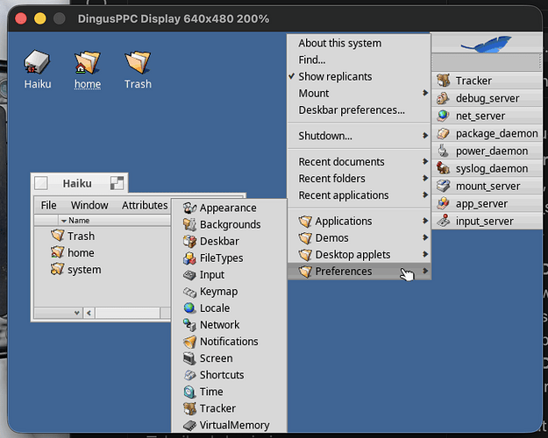Expand the Mount submenu
This screenshot has width=548, height=438.
[359, 93]
